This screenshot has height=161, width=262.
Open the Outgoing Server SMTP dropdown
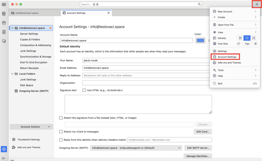pos(136,148)
